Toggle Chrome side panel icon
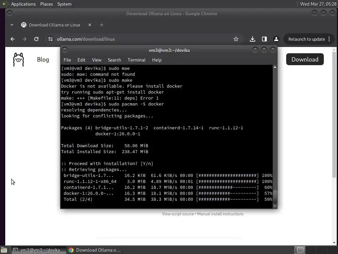Screen dimensions: 338x254 [264, 39]
